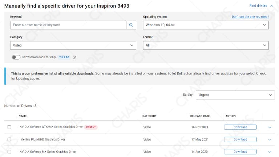Tick the Intel Iris Plus/UHD Graphics driver checkbox
Viewport: 279px width, 157px height.
coord(9,140)
